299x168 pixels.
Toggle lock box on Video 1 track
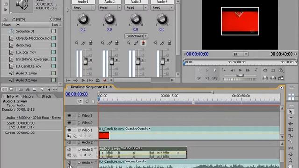point(74,130)
